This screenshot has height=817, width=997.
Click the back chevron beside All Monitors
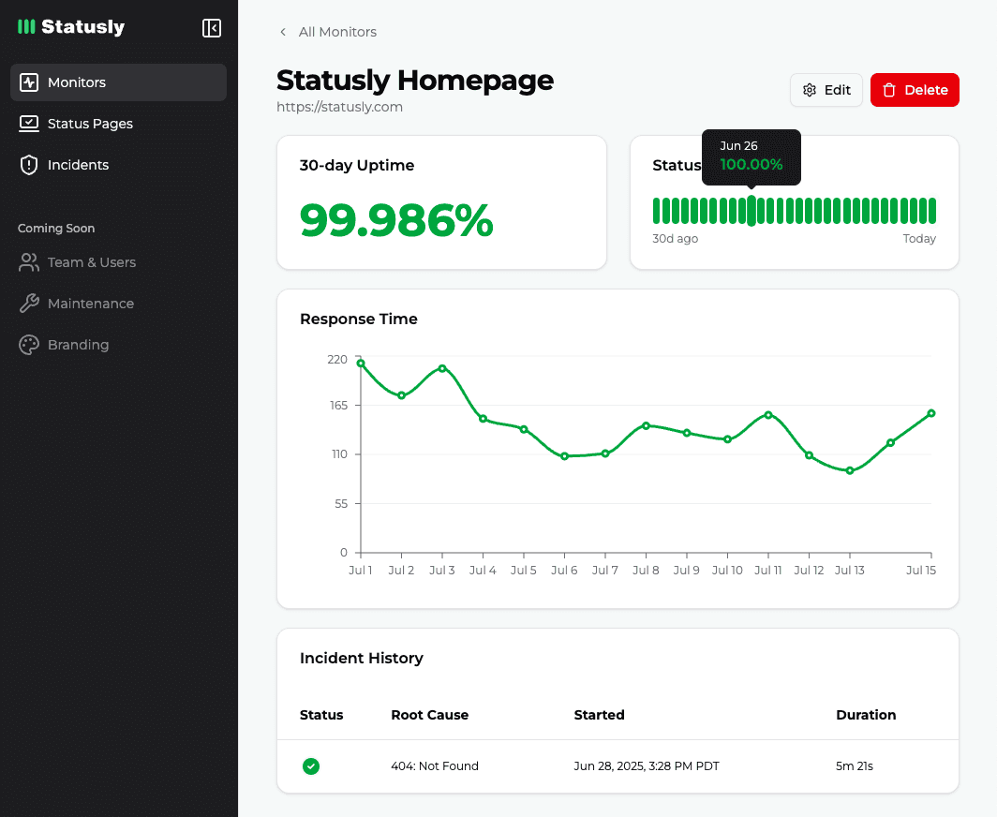click(x=282, y=31)
